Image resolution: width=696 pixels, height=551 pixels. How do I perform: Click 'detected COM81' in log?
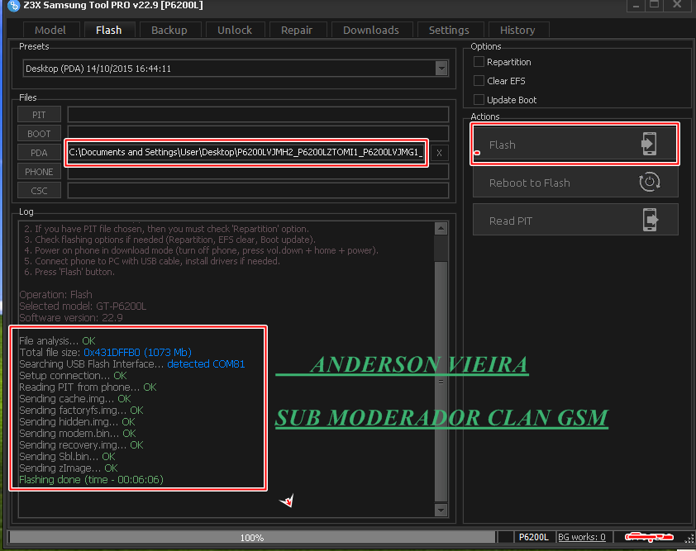[x=206, y=363]
